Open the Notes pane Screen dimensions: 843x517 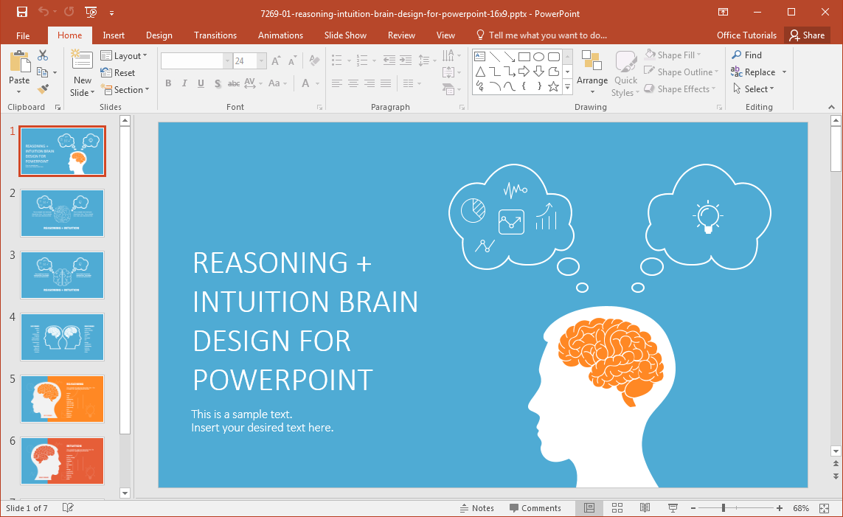coord(476,508)
